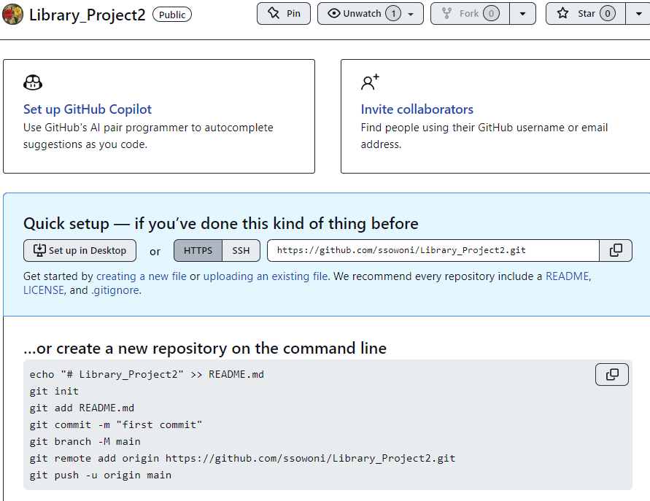Select the HTTPS clone option
Screen dimensions: 650x501
pyautogui.click(x=198, y=250)
